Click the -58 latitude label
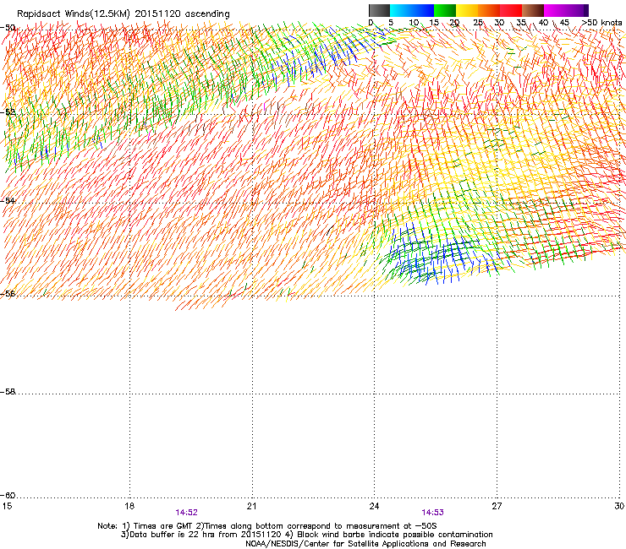 [x=8, y=392]
